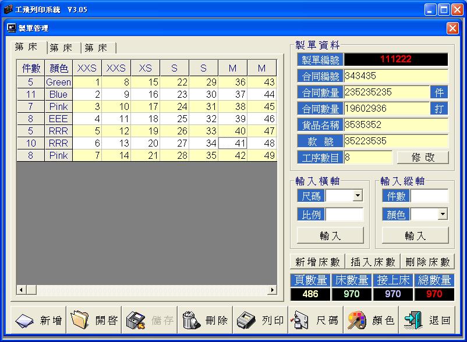Click the 合同數量 field showing 235235235

[x=387, y=92]
